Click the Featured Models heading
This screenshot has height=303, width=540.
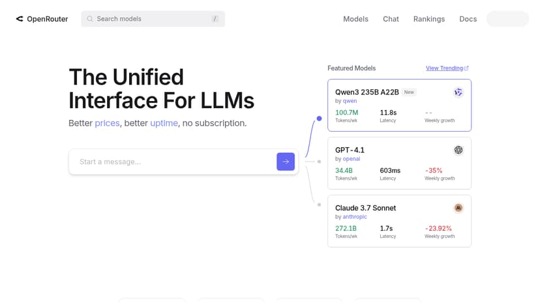(x=352, y=68)
